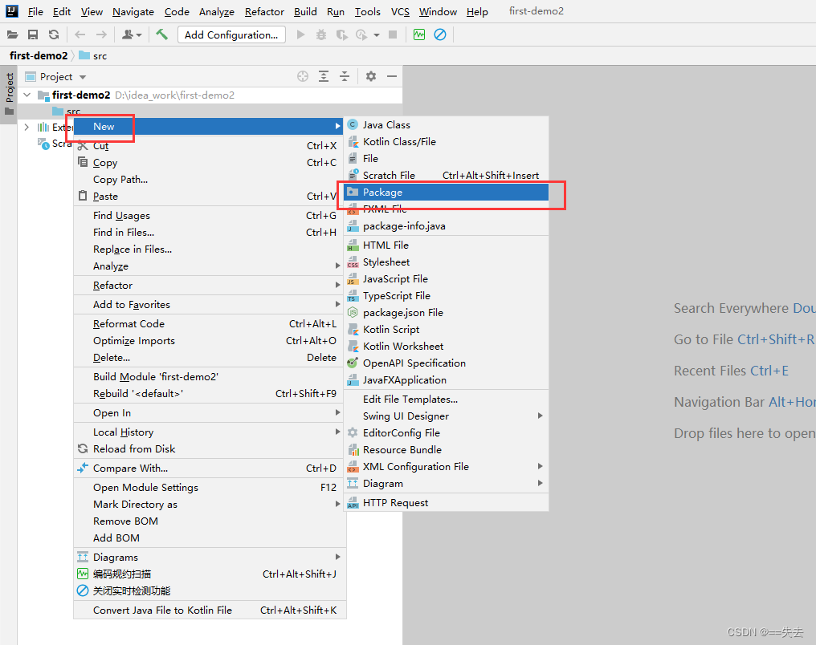The height and width of the screenshot is (645, 816).
Task: Choose Scratch File entry
Action: [x=446, y=175]
